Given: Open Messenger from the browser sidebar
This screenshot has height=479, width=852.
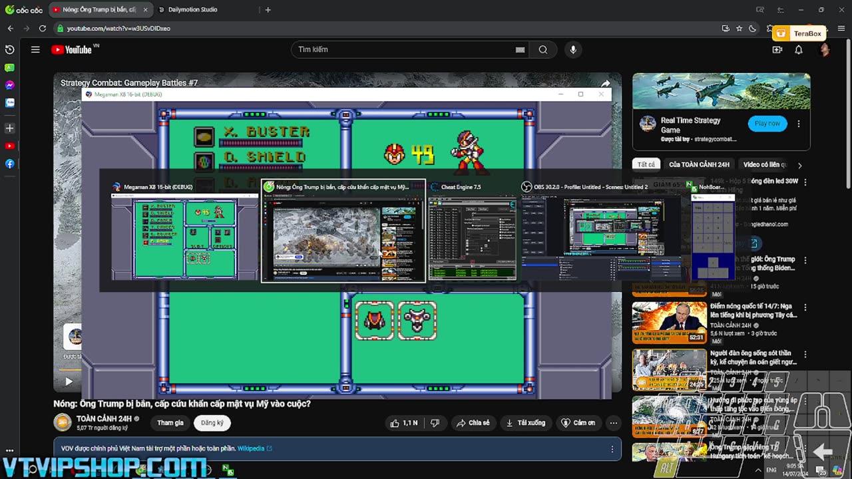Looking at the screenshot, I should pyautogui.click(x=9, y=85).
